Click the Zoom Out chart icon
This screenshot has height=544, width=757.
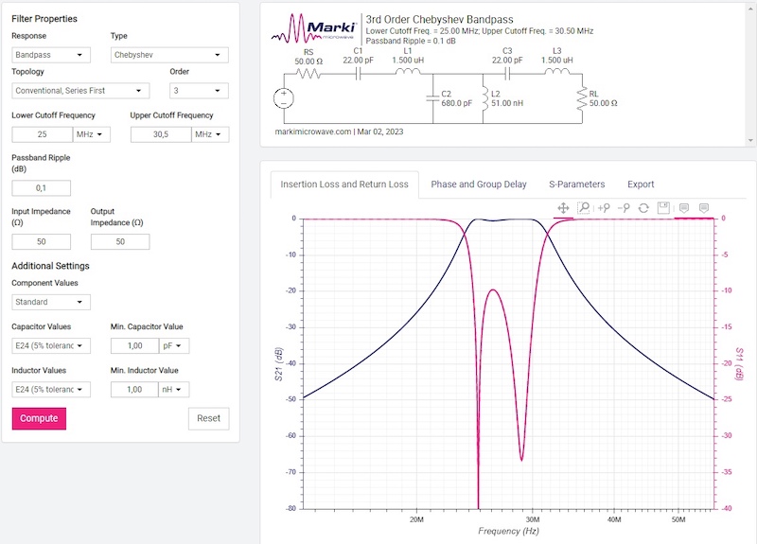pyautogui.click(x=624, y=207)
